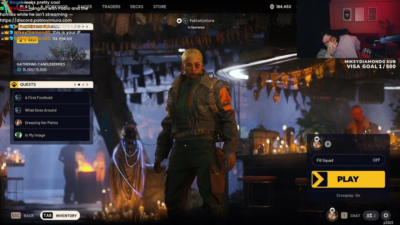This screenshot has width=400, height=225.
Task: Click the plus icon to invite squad member
Action: [x=328, y=144]
